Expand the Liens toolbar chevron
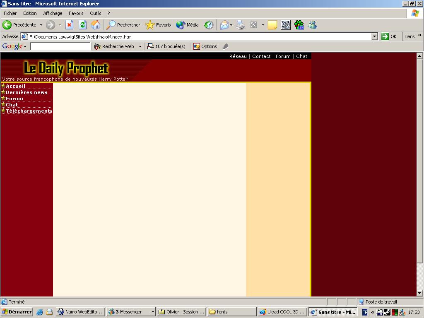This screenshot has width=424, height=318. (x=420, y=35)
